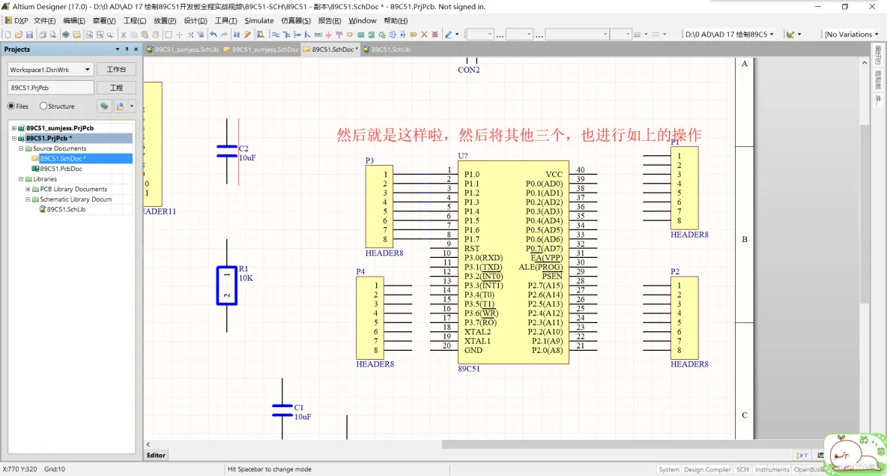
Task: Pin the Projects panel with the pushpin icon
Action: coord(127,49)
